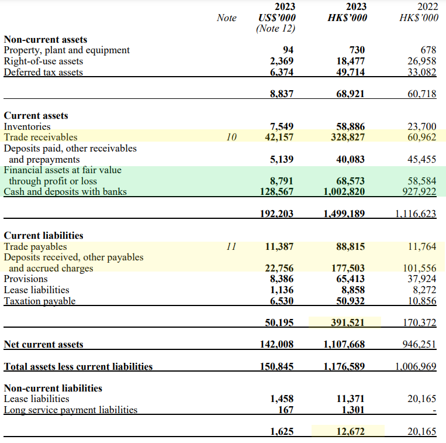Select the 'Non-current assets' heading
This screenshot has width=446, height=443.
click(x=46, y=39)
